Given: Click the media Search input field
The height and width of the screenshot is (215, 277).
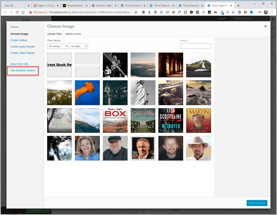Looking at the screenshot, I should [x=195, y=46].
